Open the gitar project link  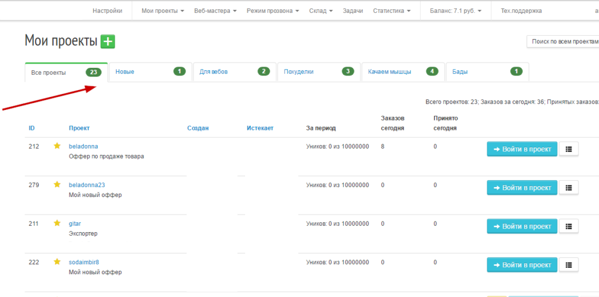[75, 223]
